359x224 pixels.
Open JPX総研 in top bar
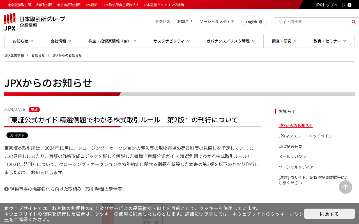coord(91,5)
